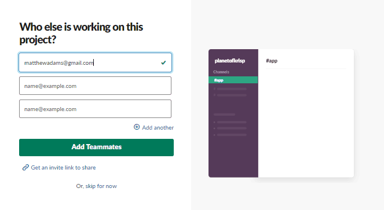
Task: Click the chain link icon beside invite link
Action: 25,167
